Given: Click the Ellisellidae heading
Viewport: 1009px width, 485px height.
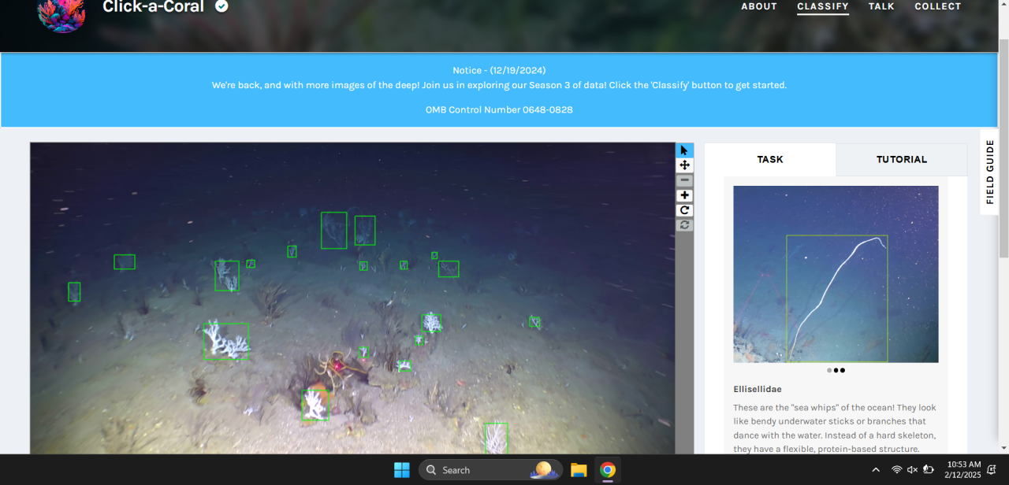Looking at the screenshot, I should (758, 389).
